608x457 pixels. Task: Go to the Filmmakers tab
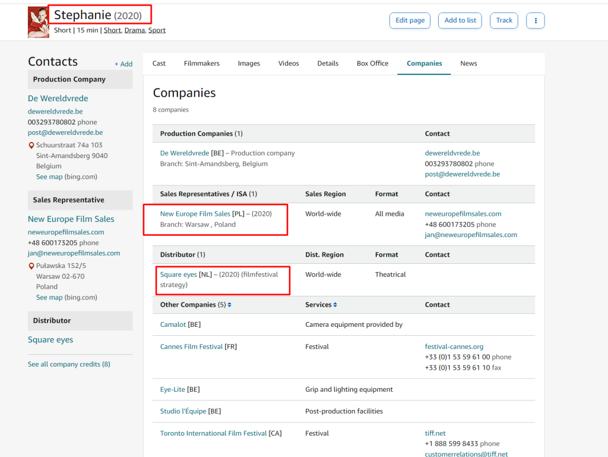(201, 64)
